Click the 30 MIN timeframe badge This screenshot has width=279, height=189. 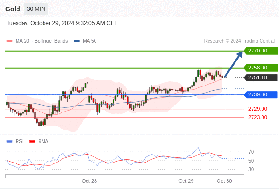pyautogui.click(x=36, y=9)
